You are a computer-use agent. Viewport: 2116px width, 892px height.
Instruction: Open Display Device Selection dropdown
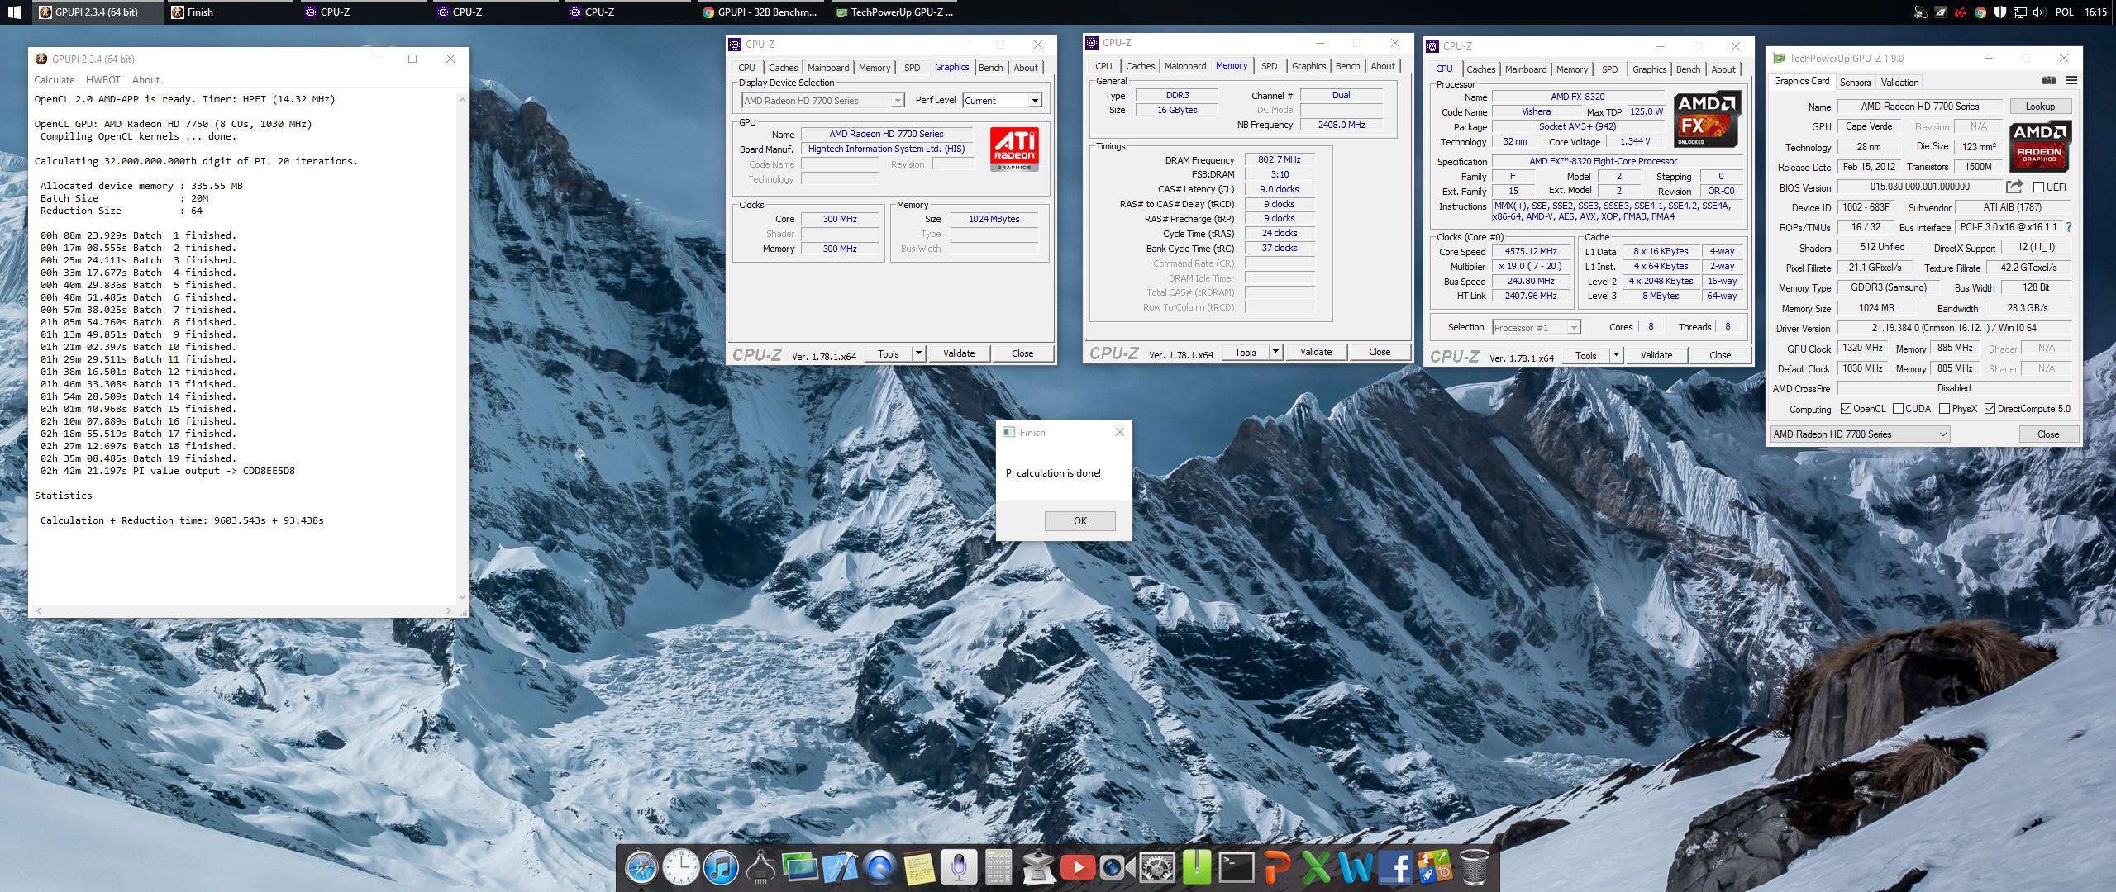point(822,101)
